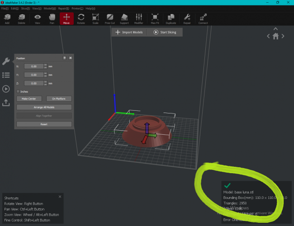Click the Import Models button

pos(130,32)
